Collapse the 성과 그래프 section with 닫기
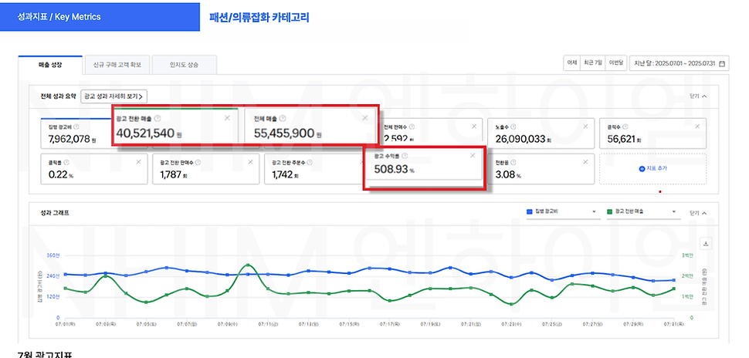 pos(698,214)
